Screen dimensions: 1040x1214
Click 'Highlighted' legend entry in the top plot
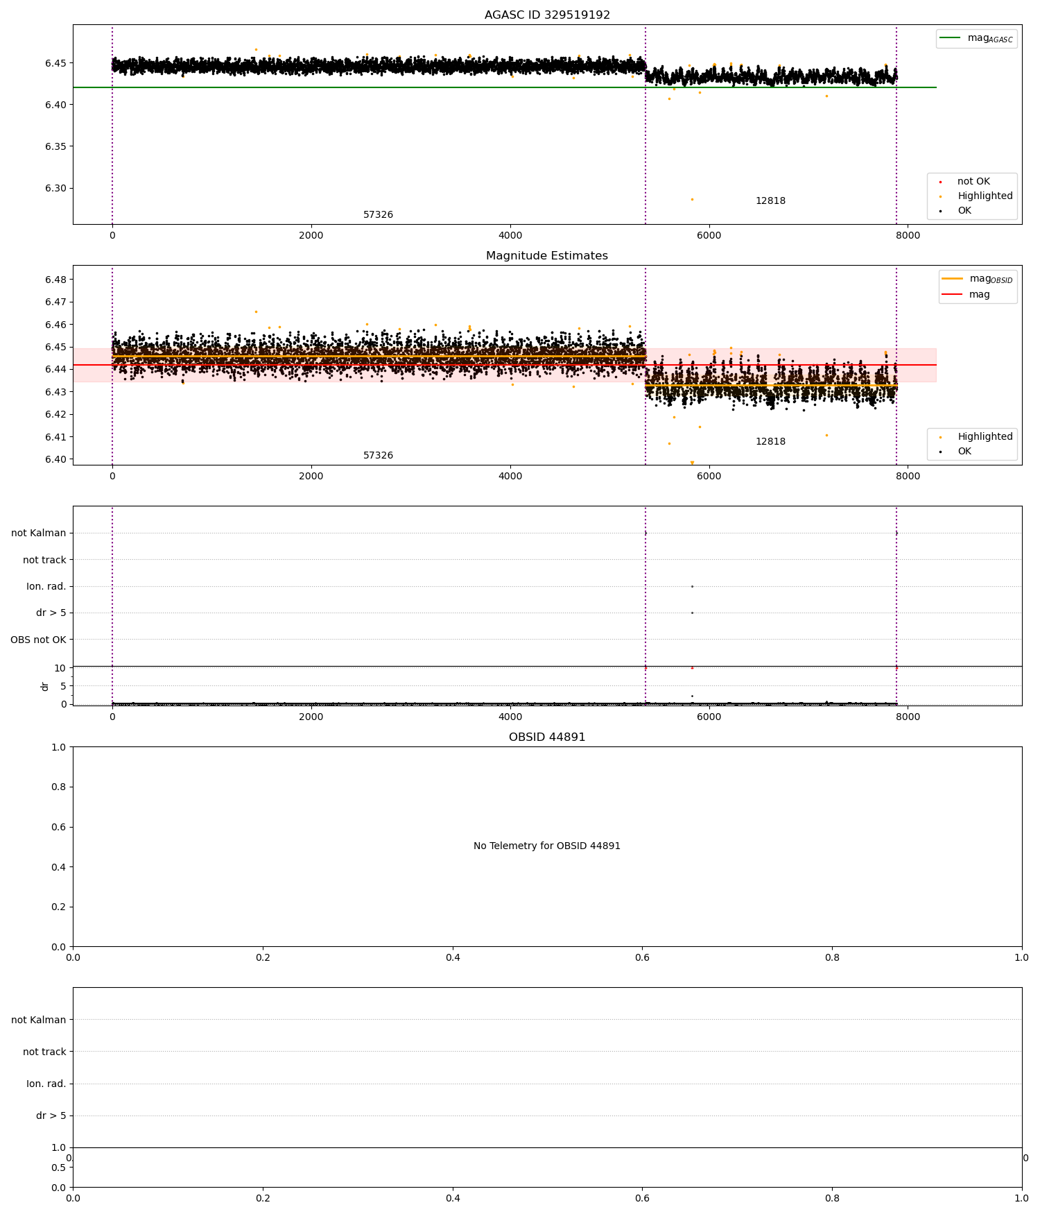985,196
